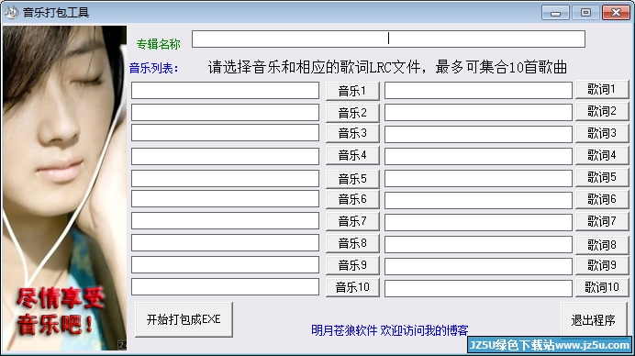635x356 pixels.
Task: Focus the music path field beside 音乐9
Action: [225, 265]
